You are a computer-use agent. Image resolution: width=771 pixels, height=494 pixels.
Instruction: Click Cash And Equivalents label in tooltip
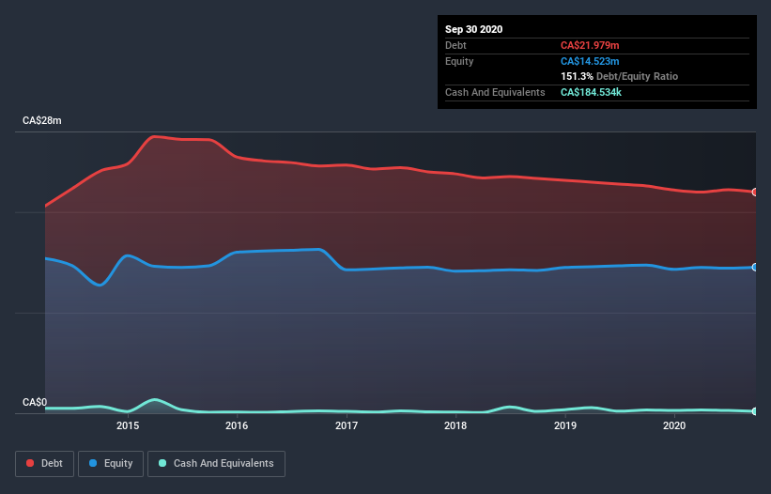(x=495, y=92)
